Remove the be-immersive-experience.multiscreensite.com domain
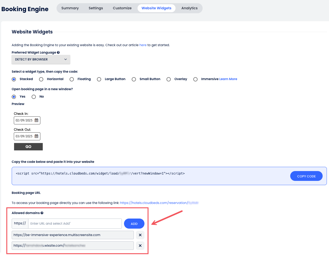 pyautogui.click(x=140, y=235)
